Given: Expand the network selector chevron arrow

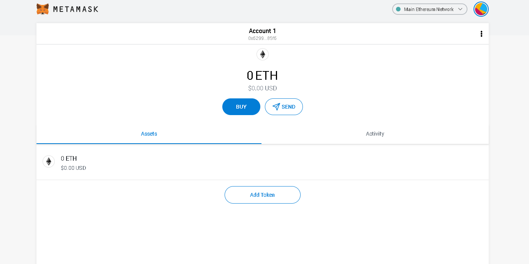Looking at the screenshot, I should click(460, 9).
